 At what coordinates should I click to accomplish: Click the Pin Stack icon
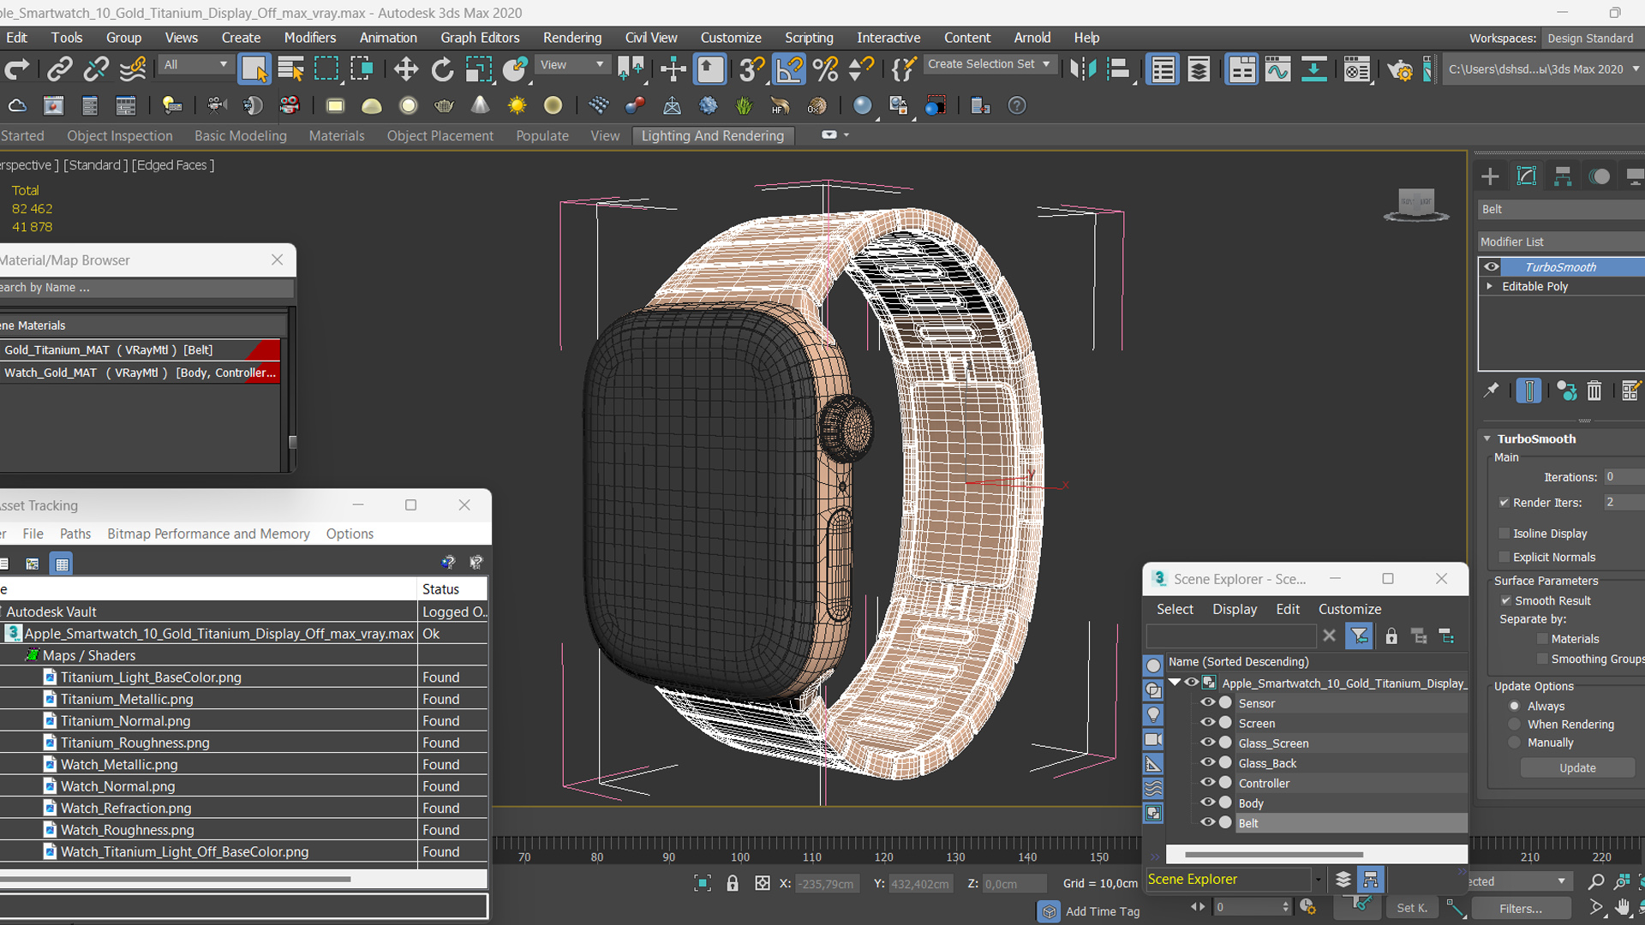tap(1492, 391)
